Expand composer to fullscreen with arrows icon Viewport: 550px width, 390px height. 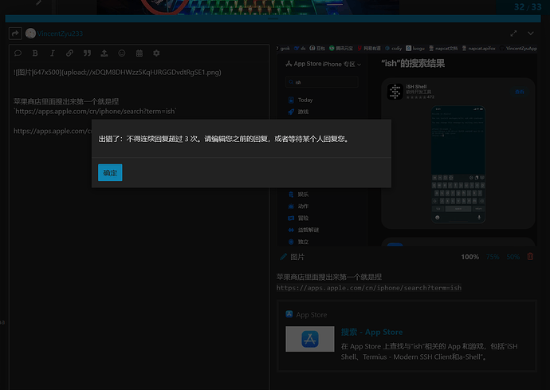point(513,33)
